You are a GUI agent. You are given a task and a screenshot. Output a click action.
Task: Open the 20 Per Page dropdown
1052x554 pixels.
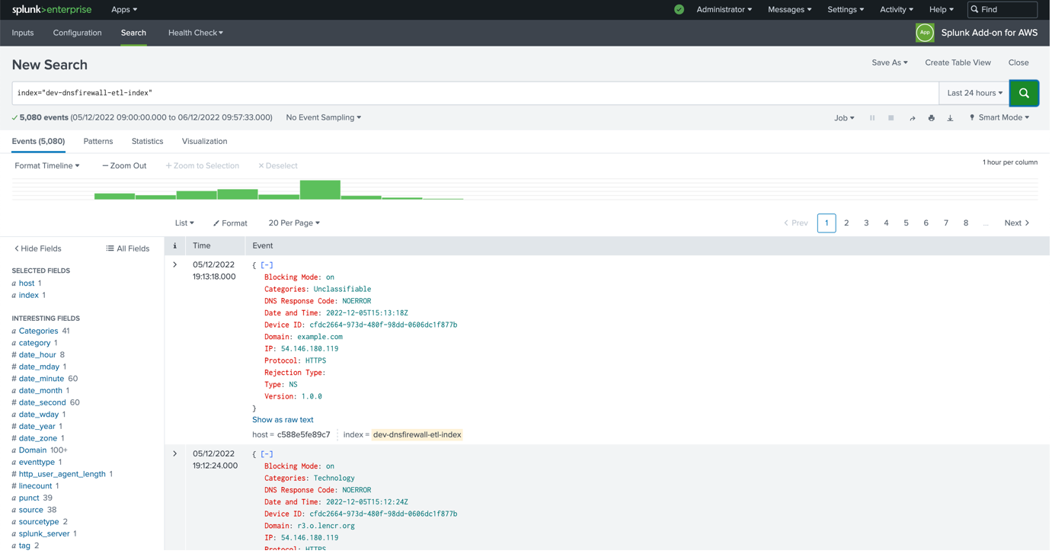[293, 223]
